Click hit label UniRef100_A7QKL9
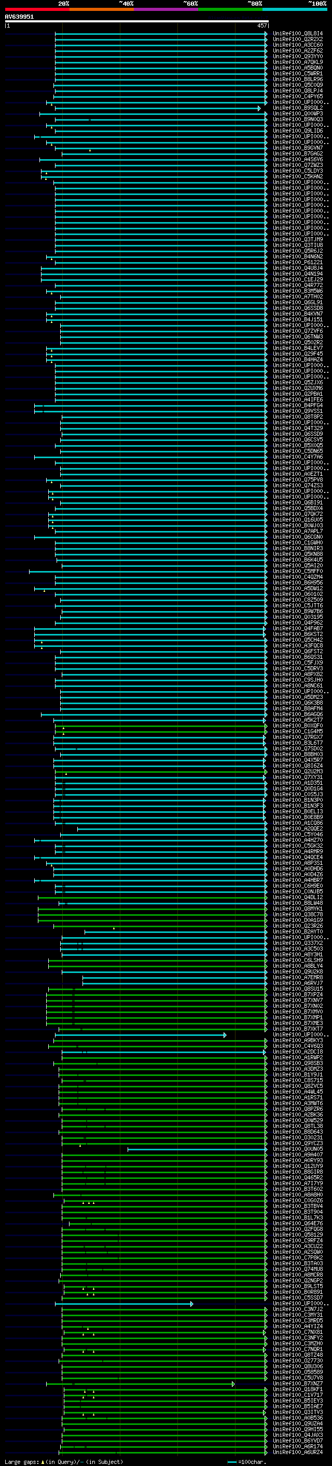The image size is (332, 1466). coord(297,62)
